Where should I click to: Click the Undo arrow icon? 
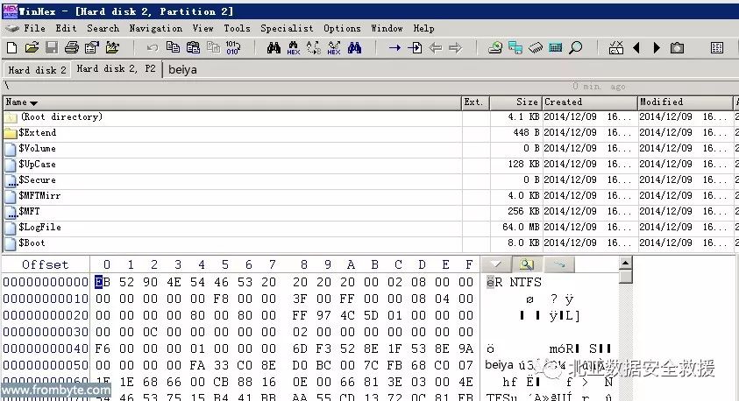(152, 47)
